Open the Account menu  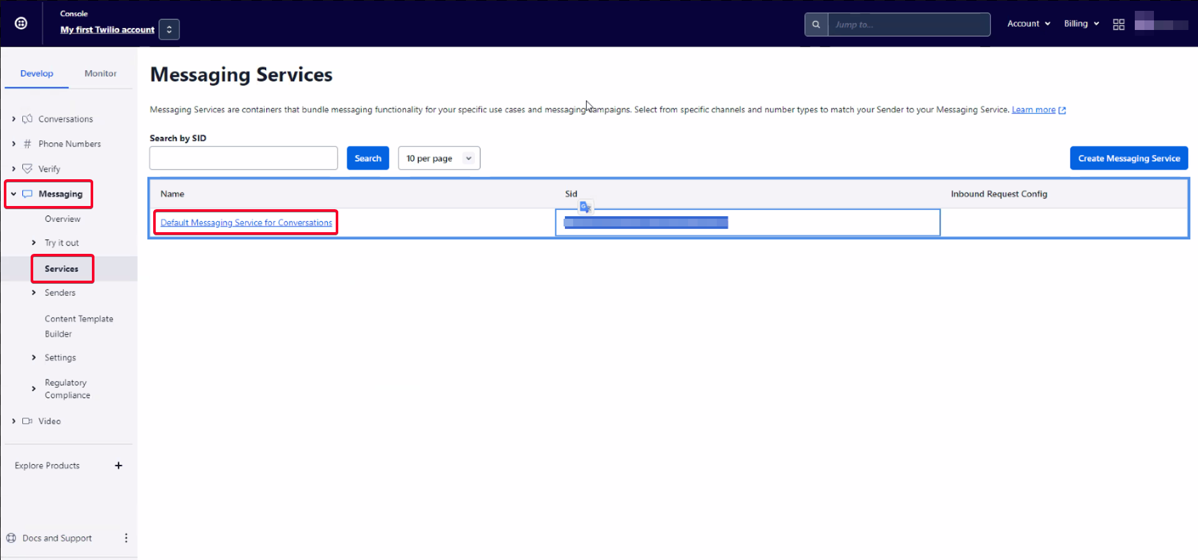[x=1028, y=24]
